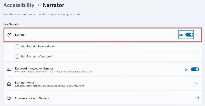Click the Narrator screen reader icon
Viewport: 205px width, 106px height.
pos(9,35)
